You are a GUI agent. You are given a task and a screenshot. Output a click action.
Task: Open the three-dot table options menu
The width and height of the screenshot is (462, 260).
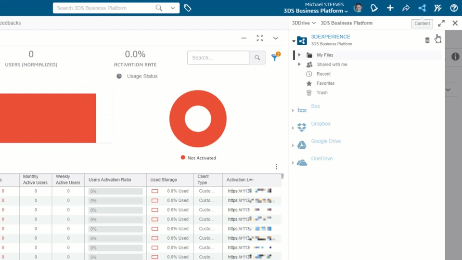(x=276, y=167)
